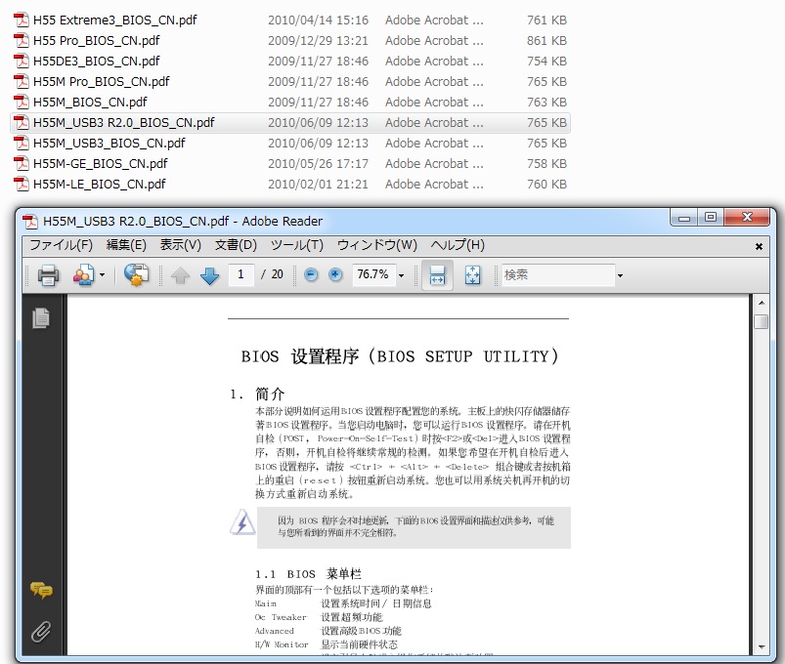This screenshot has height=664, width=785.
Task: Open the attachments paperclip panel icon
Action: click(x=41, y=632)
